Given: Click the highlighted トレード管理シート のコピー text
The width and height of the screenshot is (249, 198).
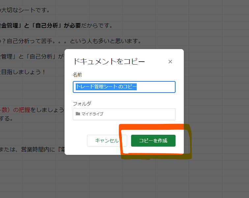Looking at the screenshot, I should 106,87.
